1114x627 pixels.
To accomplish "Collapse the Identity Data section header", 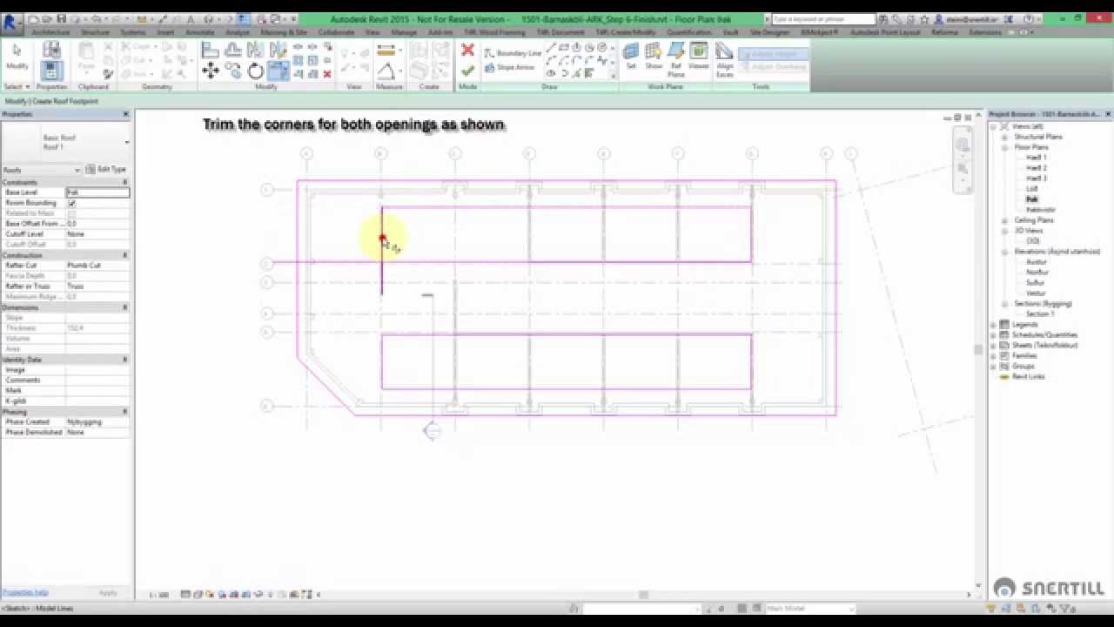I will tap(65, 360).
